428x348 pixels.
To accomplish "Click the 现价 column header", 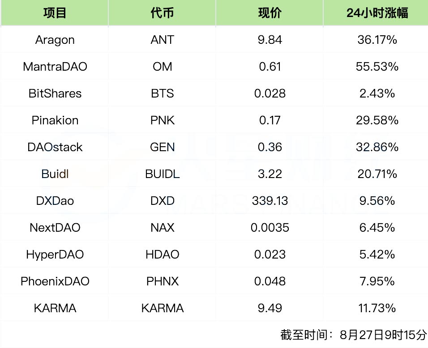I will (270, 13).
